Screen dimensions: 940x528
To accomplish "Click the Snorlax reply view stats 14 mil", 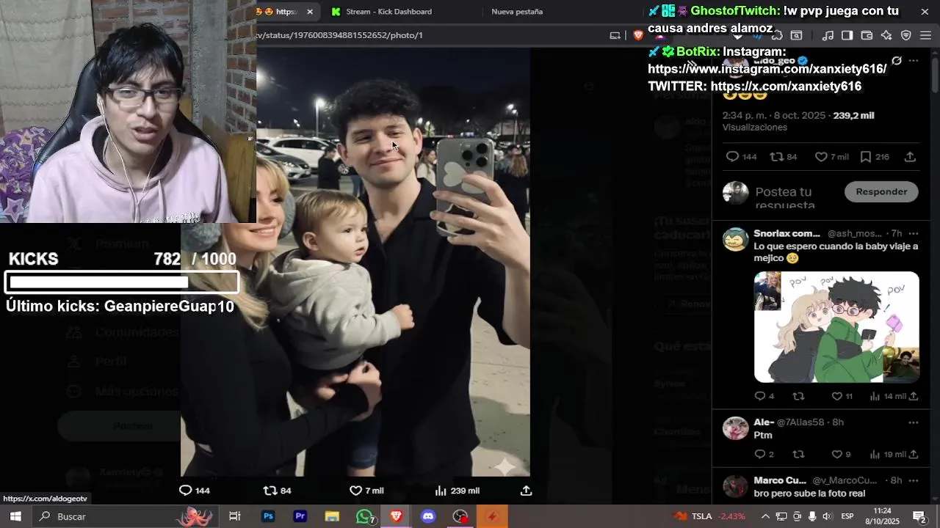I will [x=887, y=396].
